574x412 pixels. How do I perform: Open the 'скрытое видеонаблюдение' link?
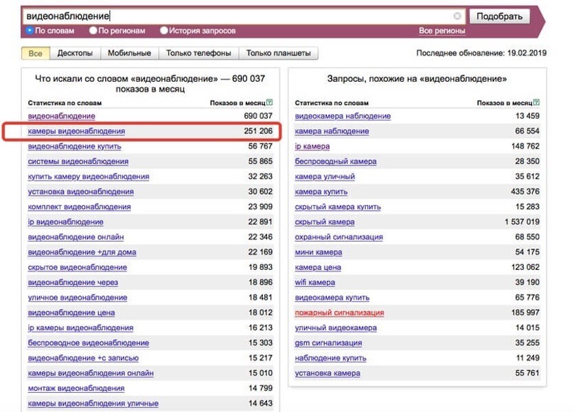click(78, 267)
